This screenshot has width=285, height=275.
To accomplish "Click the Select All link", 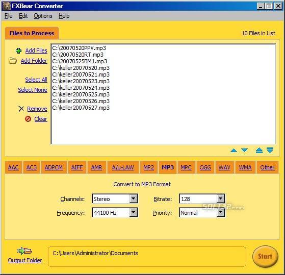I will pyautogui.click(x=36, y=80).
